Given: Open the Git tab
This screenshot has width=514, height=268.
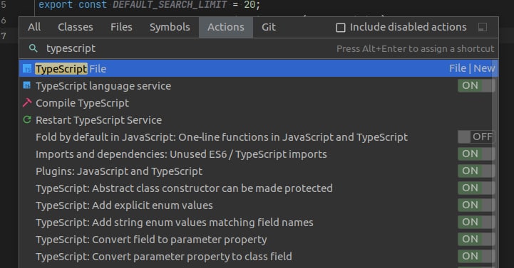Looking at the screenshot, I should 269,27.
